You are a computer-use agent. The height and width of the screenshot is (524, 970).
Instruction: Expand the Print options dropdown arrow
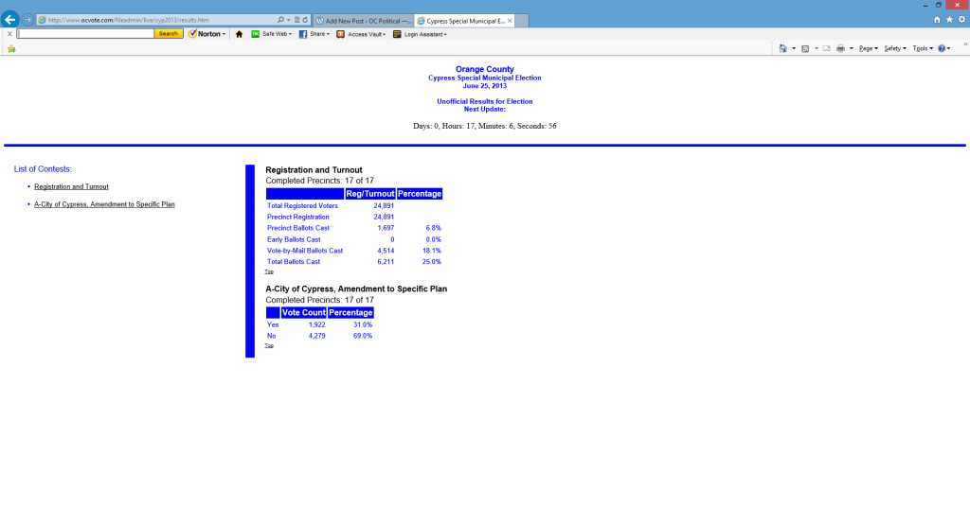tap(852, 48)
